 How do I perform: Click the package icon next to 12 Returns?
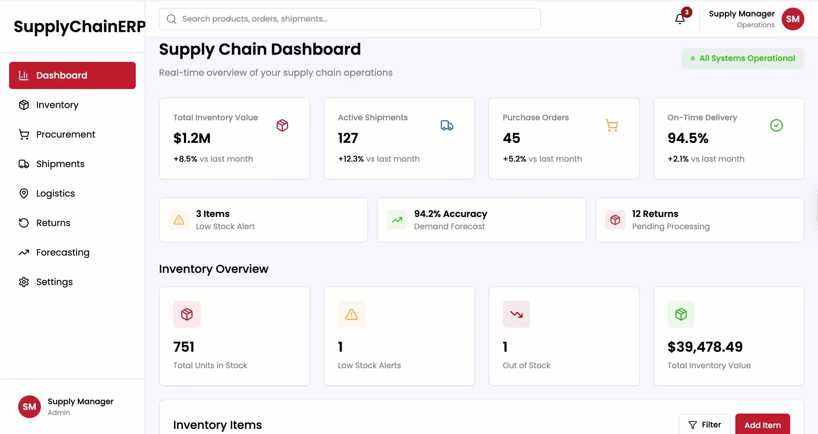point(615,220)
